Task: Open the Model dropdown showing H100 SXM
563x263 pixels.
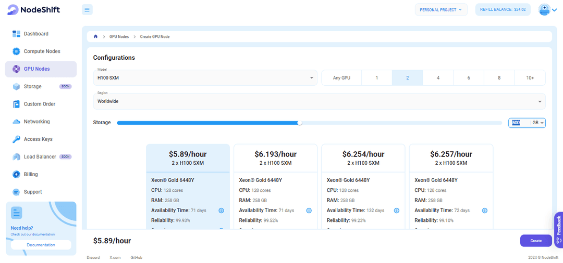Action: pos(205,77)
